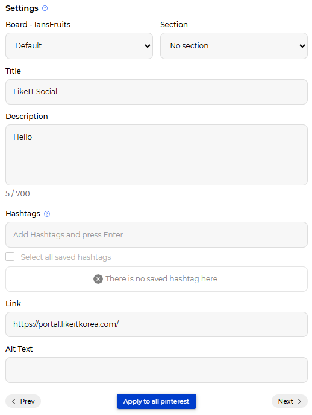Click the arrow on the Section select box

(x=302, y=46)
